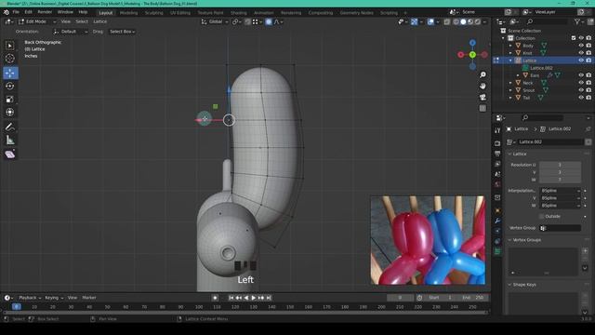Screen dimensions: 595x335
Task: Open the Output properties tab
Action: (x=497, y=154)
